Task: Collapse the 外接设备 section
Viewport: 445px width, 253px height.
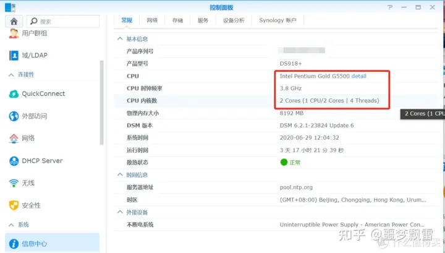Action: [120, 212]
